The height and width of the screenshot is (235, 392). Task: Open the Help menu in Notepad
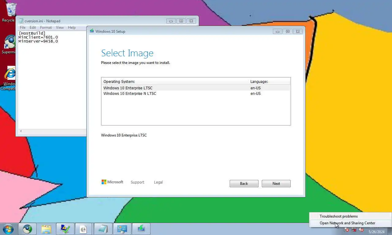[72, 28]
